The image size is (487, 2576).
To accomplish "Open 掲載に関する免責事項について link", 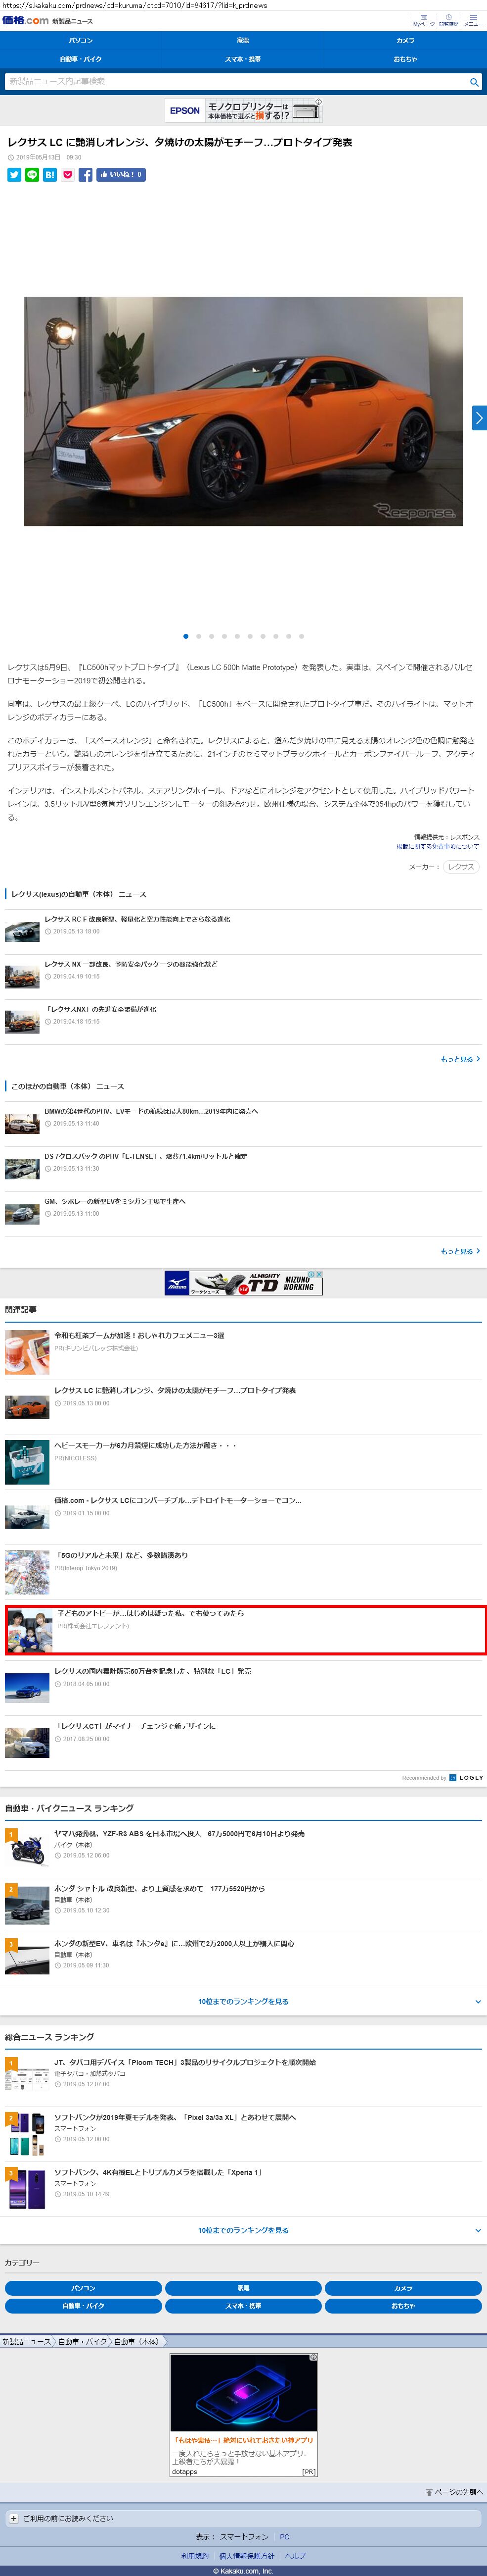I will pos(437,847).
